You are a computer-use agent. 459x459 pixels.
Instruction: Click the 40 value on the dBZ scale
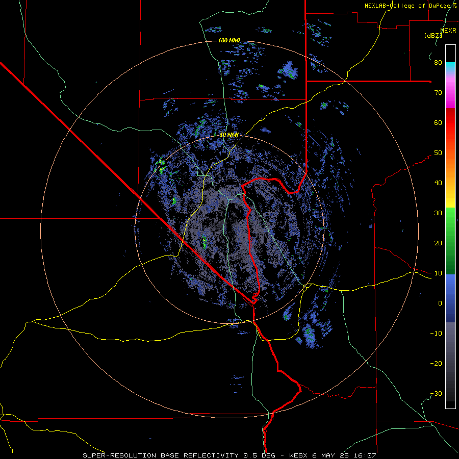point(438,183)
